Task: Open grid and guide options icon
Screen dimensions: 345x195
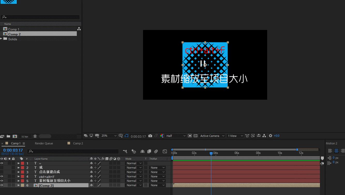Action: pyautogui.click(x=121, y=136)
